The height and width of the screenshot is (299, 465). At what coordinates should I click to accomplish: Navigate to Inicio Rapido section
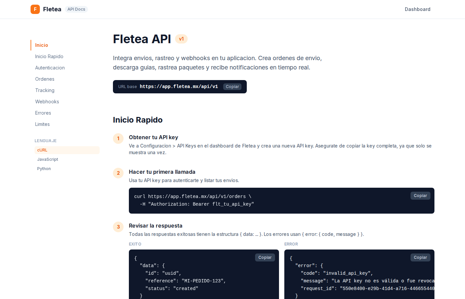pyautogui.click(x=49, y=56)
